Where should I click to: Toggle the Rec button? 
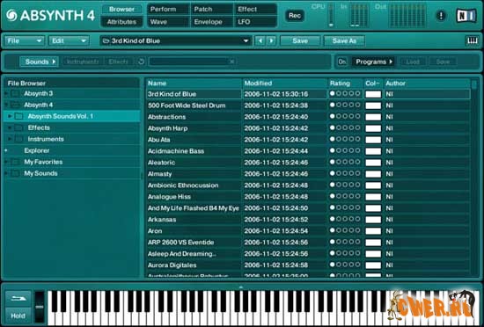[295, 16]
